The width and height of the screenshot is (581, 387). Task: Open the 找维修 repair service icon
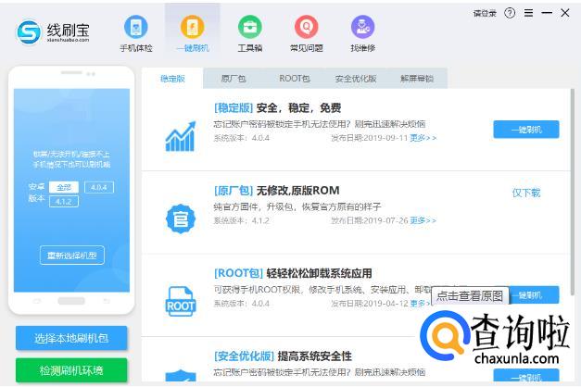pos(362,33)
